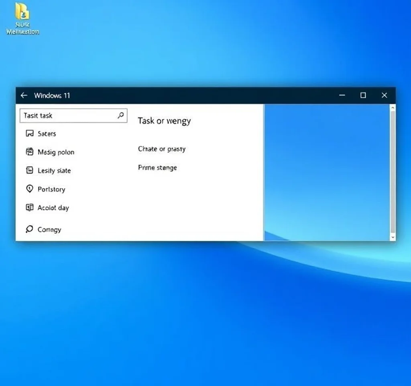Maximize the Windows 11 window
The image size is (411, 386).
click(363, 95)
